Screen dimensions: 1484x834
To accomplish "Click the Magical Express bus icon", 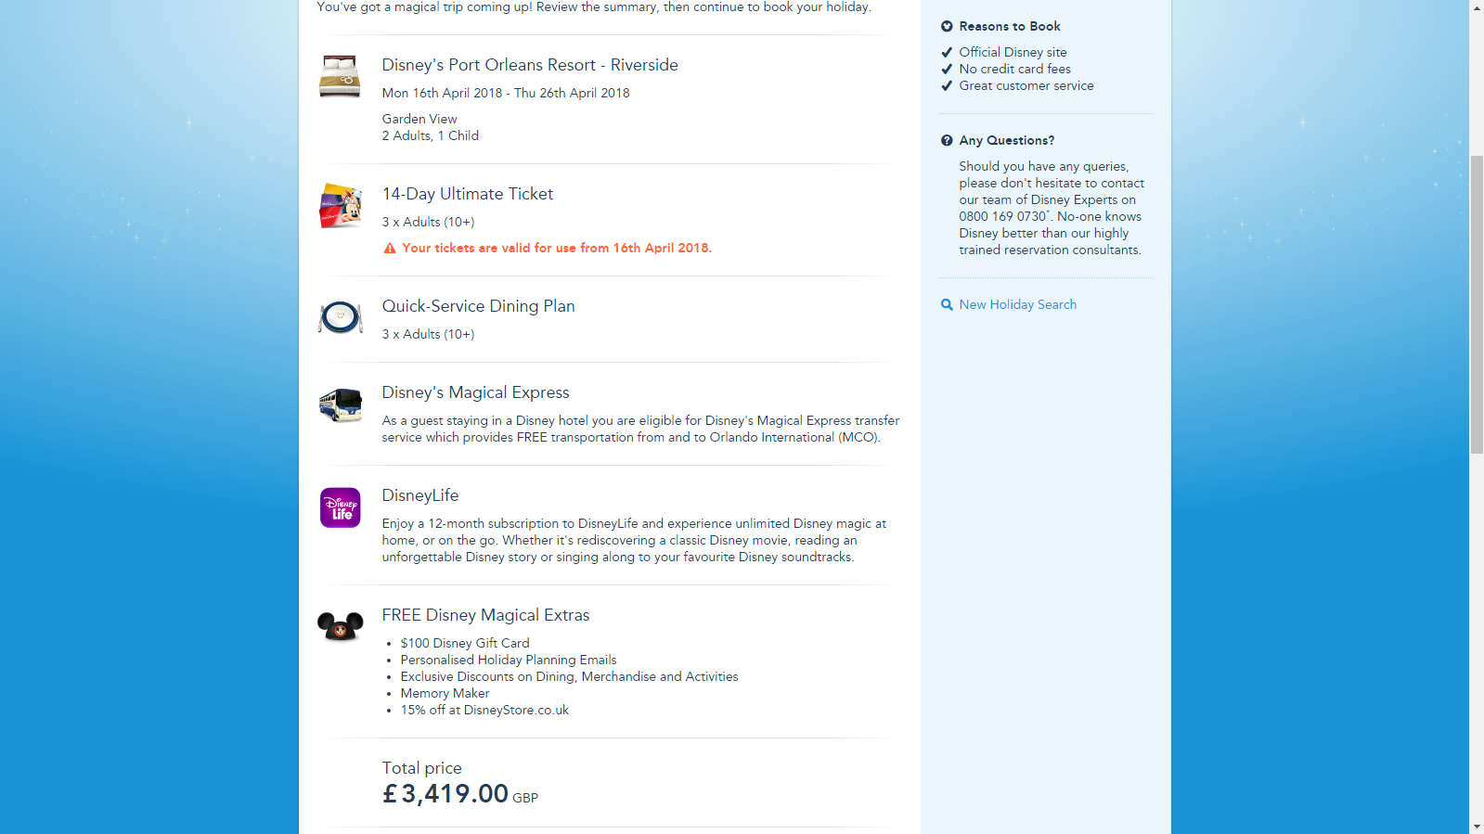I will 341,405.
